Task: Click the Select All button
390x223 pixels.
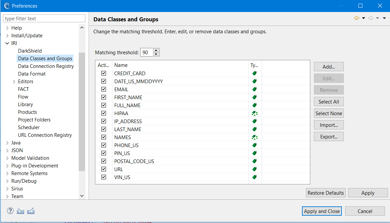Action: (329, 102)
